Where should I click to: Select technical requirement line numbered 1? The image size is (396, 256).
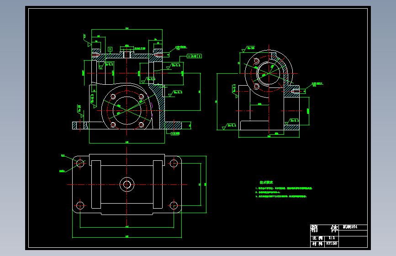[284, 188]
